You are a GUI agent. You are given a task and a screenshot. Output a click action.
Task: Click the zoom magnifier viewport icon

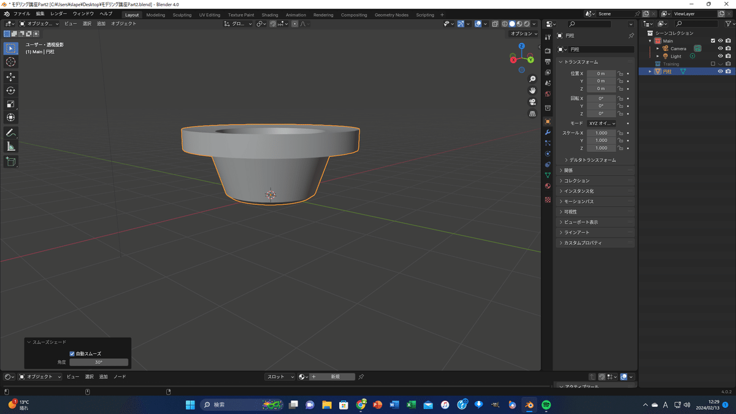532,79
